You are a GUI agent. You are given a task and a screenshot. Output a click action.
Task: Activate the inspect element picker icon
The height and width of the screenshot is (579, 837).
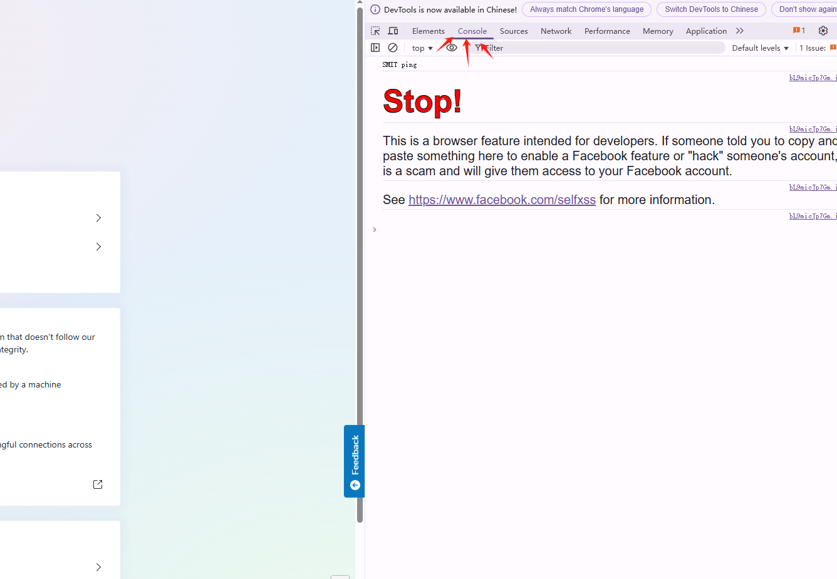(375, 31)
